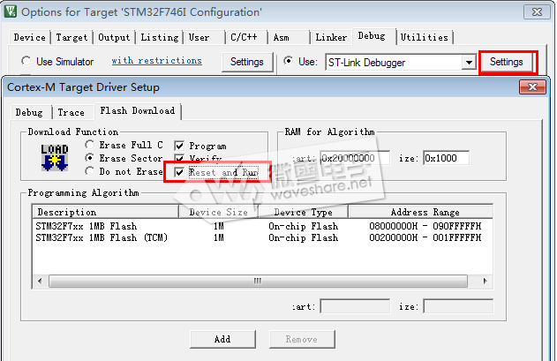The width and height of the screenshot is (557, 361).
Task: Click the Add algorithm button
Action: (222, 339)
